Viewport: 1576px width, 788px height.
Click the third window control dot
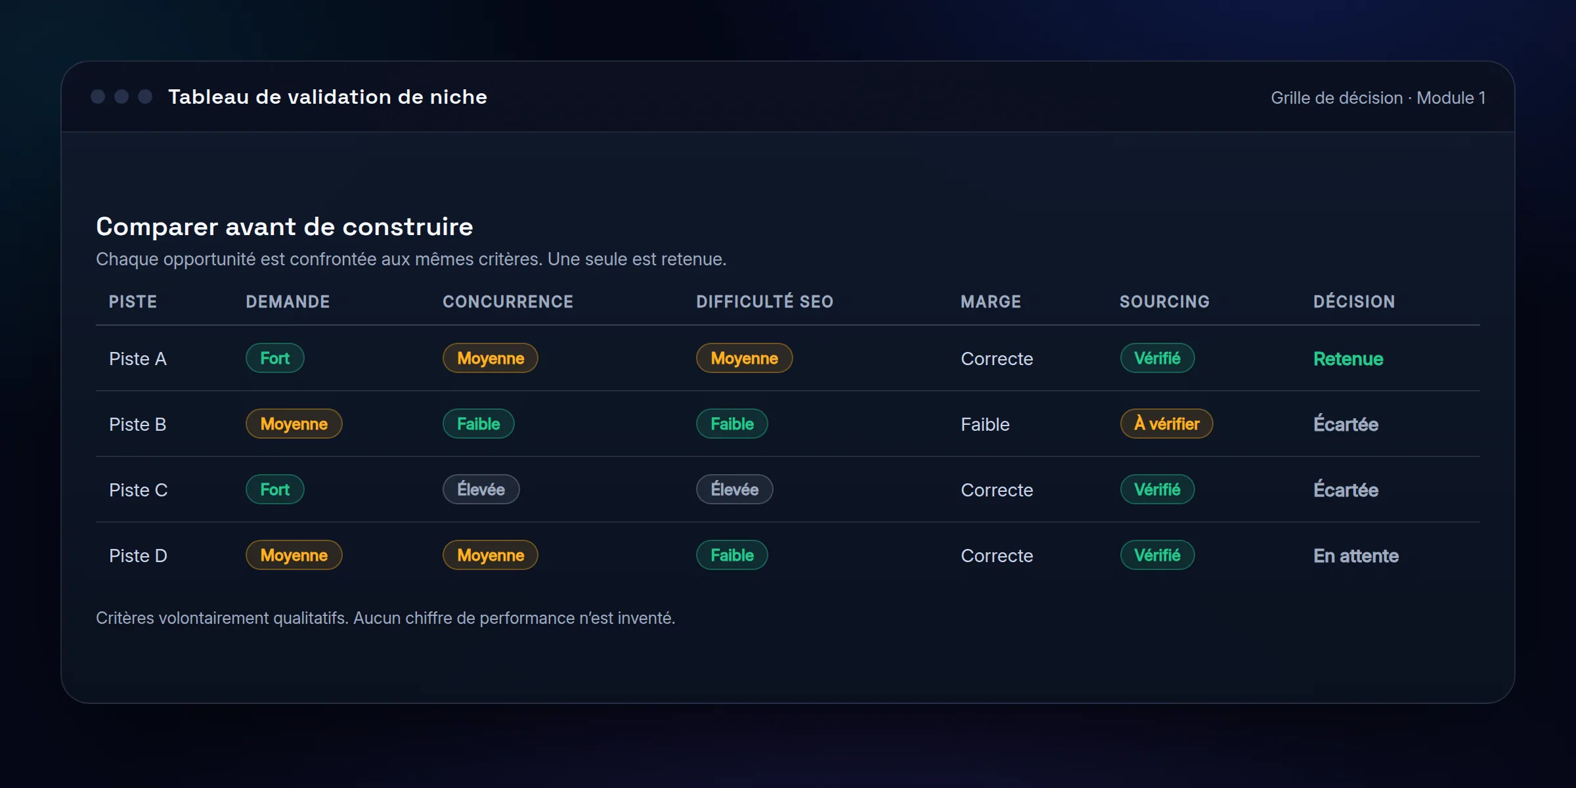(145, 97)
